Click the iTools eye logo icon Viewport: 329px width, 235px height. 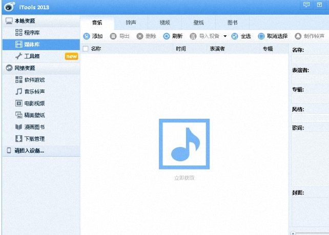[9, 7]
